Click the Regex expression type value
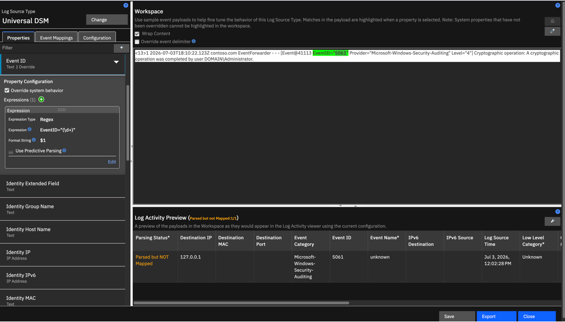The width and height of the screenshot is (565, 322). pos(46,119)
